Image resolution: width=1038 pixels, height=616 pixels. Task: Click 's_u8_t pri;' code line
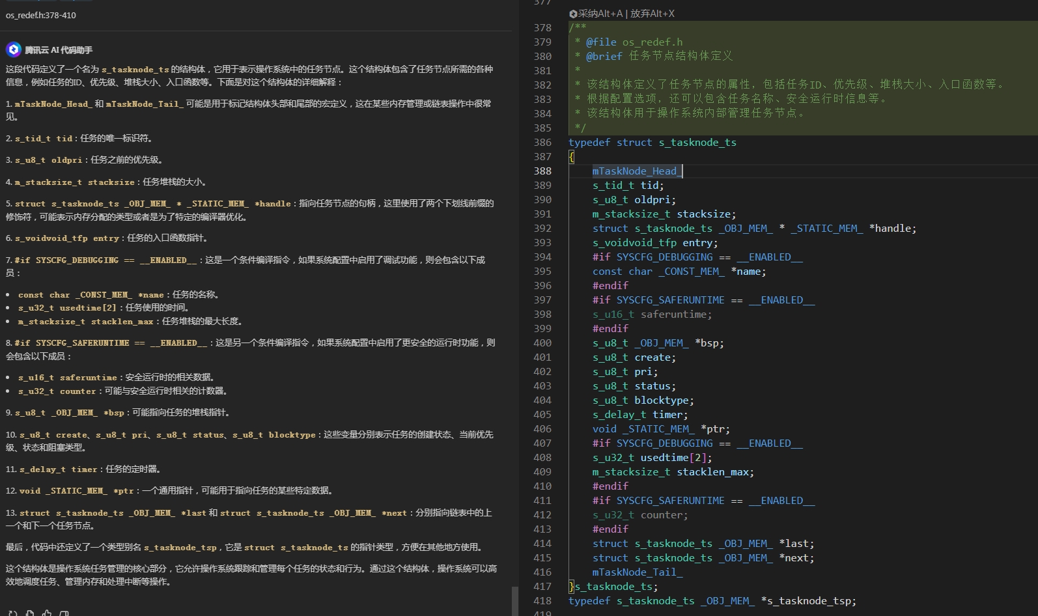(625, 372)
